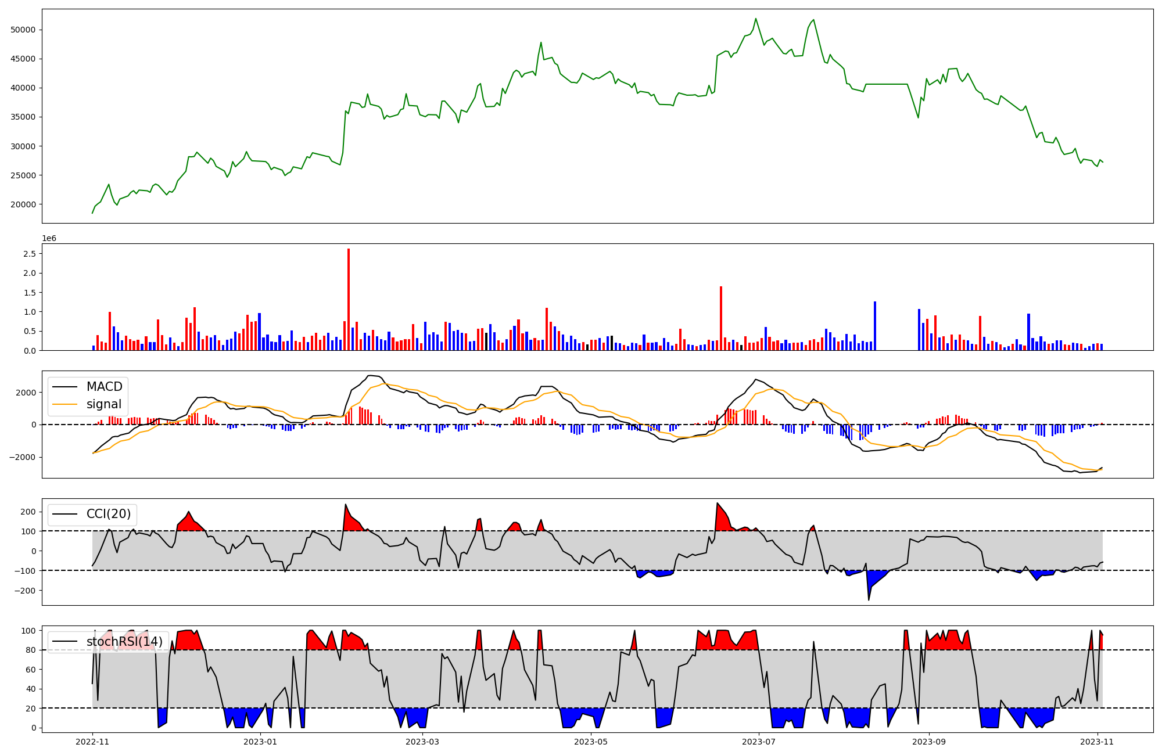This screenshot has height=755, width=1162.
Task: Click the 2023-05 x-axis date label
Action: (591, 742)
